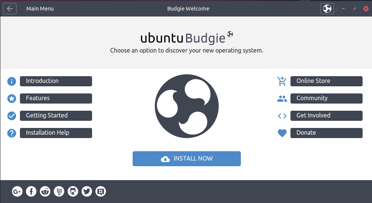Open the Installation Help section

click(56, 133)
